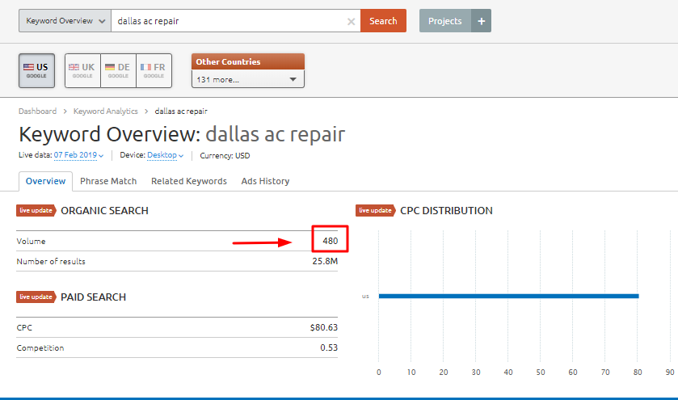Add a new project with the plus icon
This screenshot has width=678, height=400.
tap(482, 21)
